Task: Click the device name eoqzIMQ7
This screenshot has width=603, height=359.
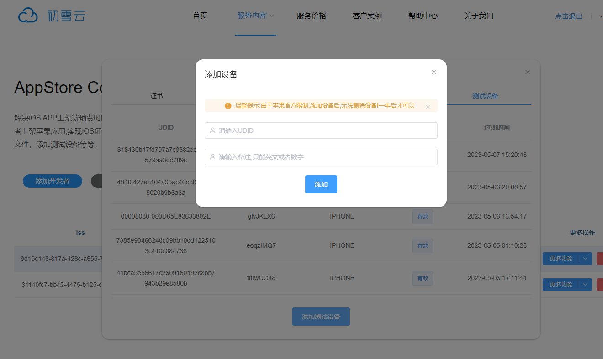Action: coord(261,245)
